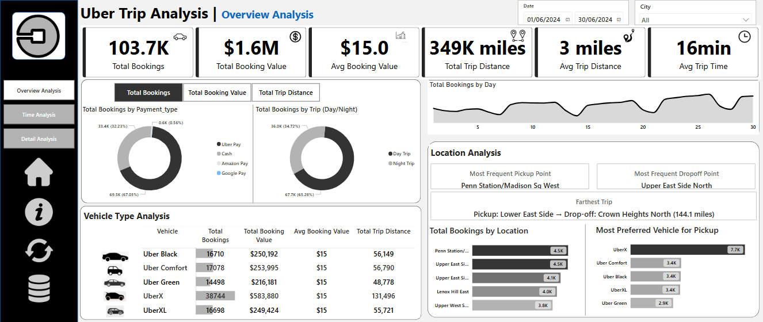Click route icon on Avg Trip Distance card
The image size is (763, 322).
click(x=628, y=36)
